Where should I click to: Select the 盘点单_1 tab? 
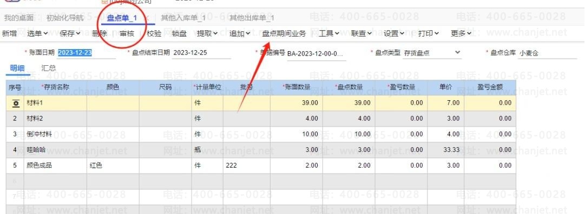(122, 18)
